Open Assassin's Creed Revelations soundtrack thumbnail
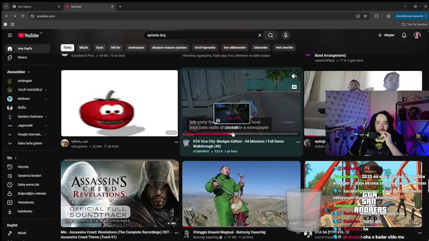 pyautogui.click(x=120, y=194)
